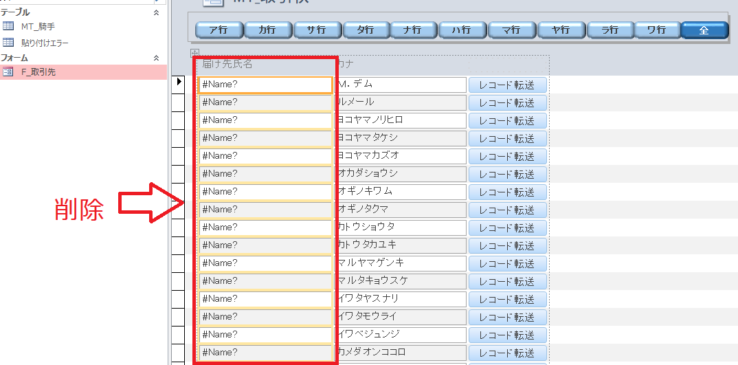Click レコード転送 for M. デム row
The image size is (738, 365).
click(x=507, y=85)
